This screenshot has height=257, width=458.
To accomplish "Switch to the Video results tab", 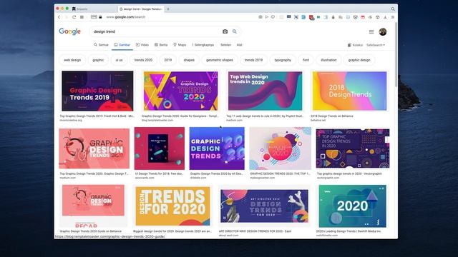I will [142, 45].
